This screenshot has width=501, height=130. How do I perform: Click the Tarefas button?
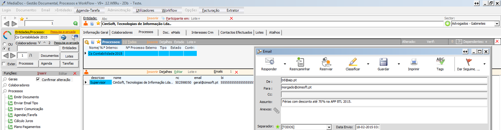(x=69, y=64)
